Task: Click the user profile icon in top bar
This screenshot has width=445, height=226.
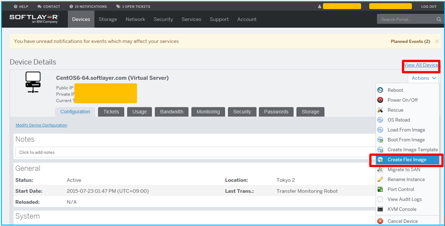Action: [x=319, y=6]
